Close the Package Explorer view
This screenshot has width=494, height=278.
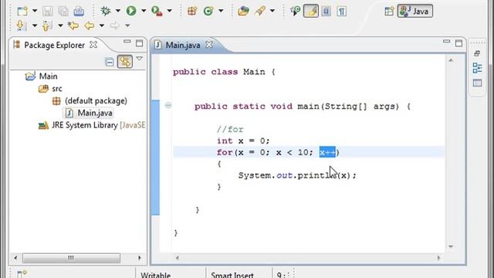pyautogui.click(x=93, y=45)
